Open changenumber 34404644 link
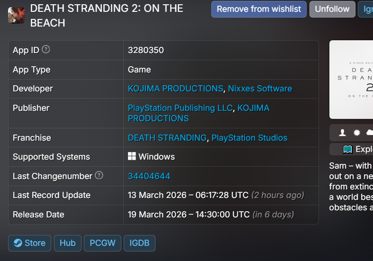Viewport: 373px width, 261px height. click(149, 176)
